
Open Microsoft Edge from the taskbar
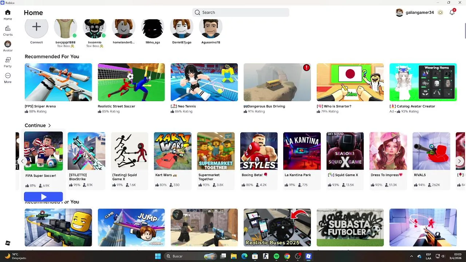coord(244,256)
